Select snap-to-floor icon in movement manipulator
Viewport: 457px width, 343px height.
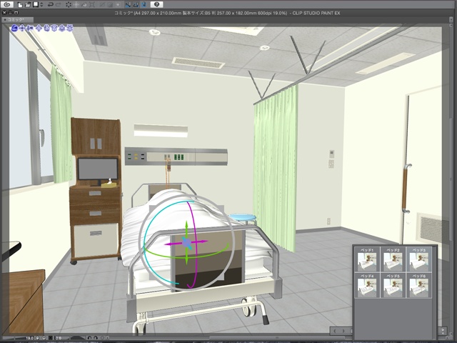coord(69,29)
